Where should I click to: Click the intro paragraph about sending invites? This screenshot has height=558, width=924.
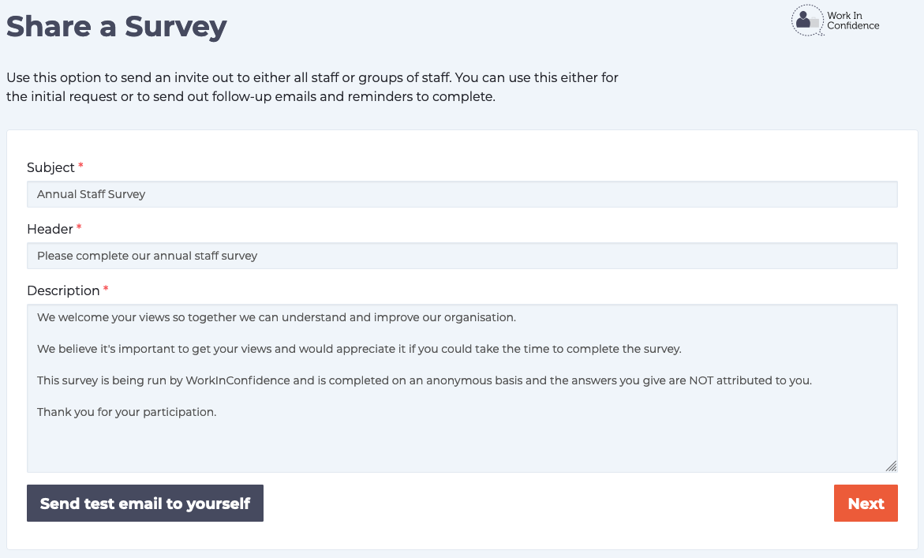[312, 87]
